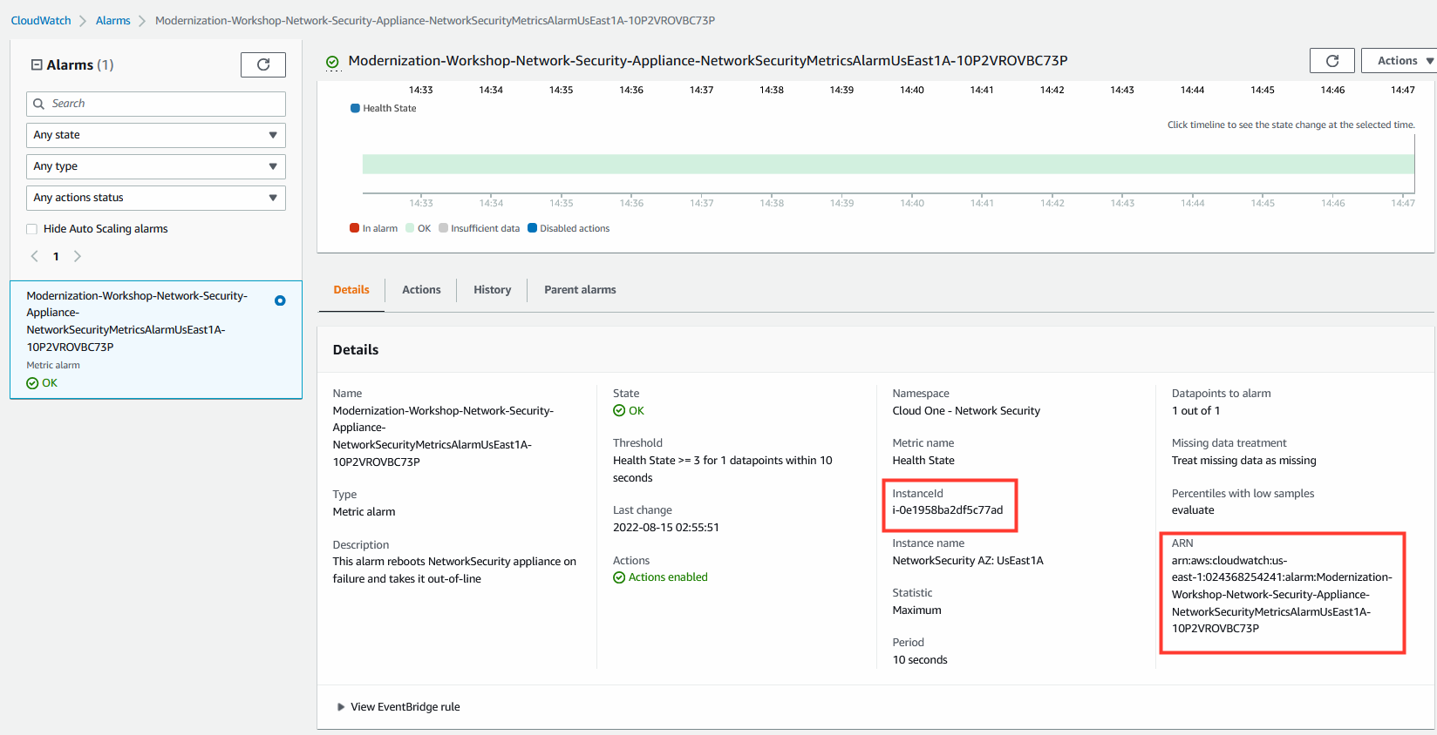Image resolution: width=1437 pixels, height=735 pixels.
Task: Click the Actions enabled link
Action: (x=668, y=577)
